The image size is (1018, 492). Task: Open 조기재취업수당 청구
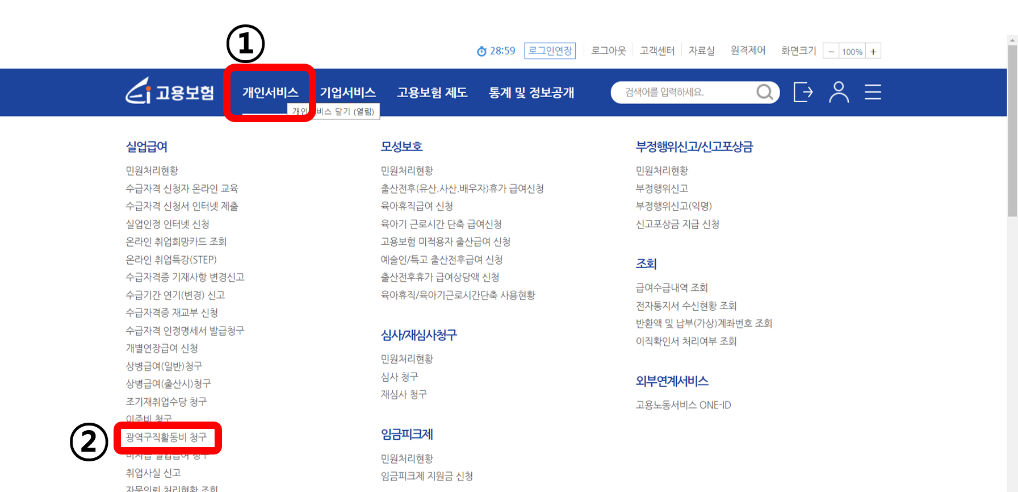166,401
